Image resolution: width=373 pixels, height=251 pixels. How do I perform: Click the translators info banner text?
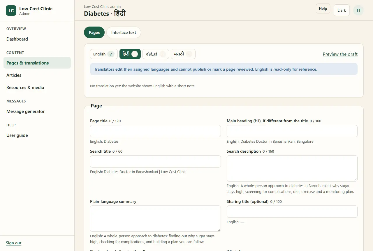(205, 69)
